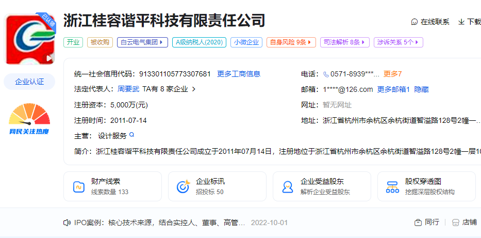Viewport: 481px width, 238px height.
Task: Open 在线联系 online contact
Action: pyautogui.click(x=435, y=22)
